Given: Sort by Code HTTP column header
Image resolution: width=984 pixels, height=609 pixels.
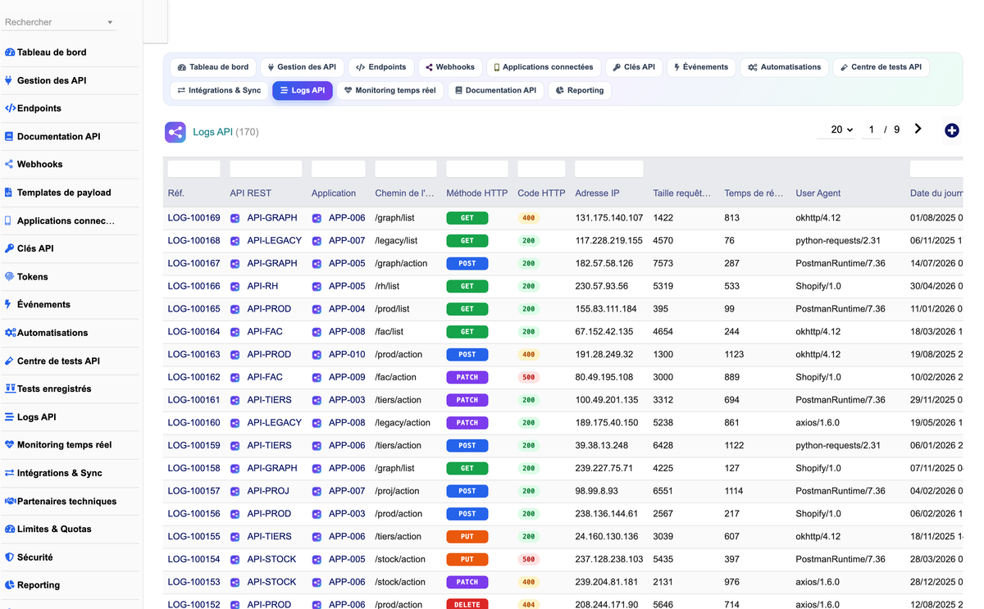Looking at the screenshot, I should [541, 193].
